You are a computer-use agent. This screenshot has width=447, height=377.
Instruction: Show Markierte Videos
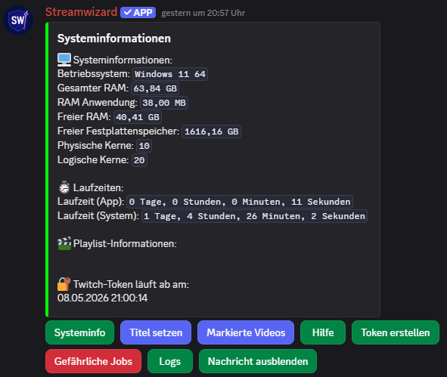[x=246, y=332]
